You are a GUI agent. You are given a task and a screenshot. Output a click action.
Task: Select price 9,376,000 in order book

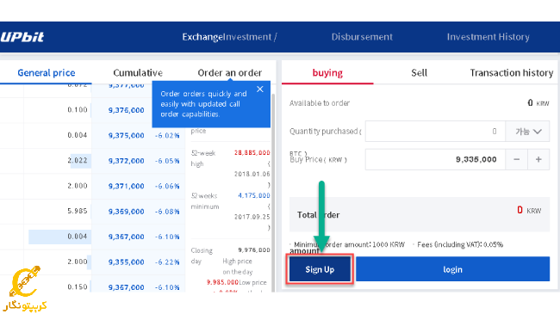click(126, 110)
